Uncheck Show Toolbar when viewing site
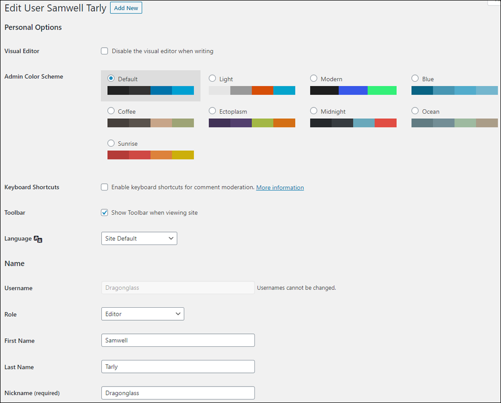 105,213
